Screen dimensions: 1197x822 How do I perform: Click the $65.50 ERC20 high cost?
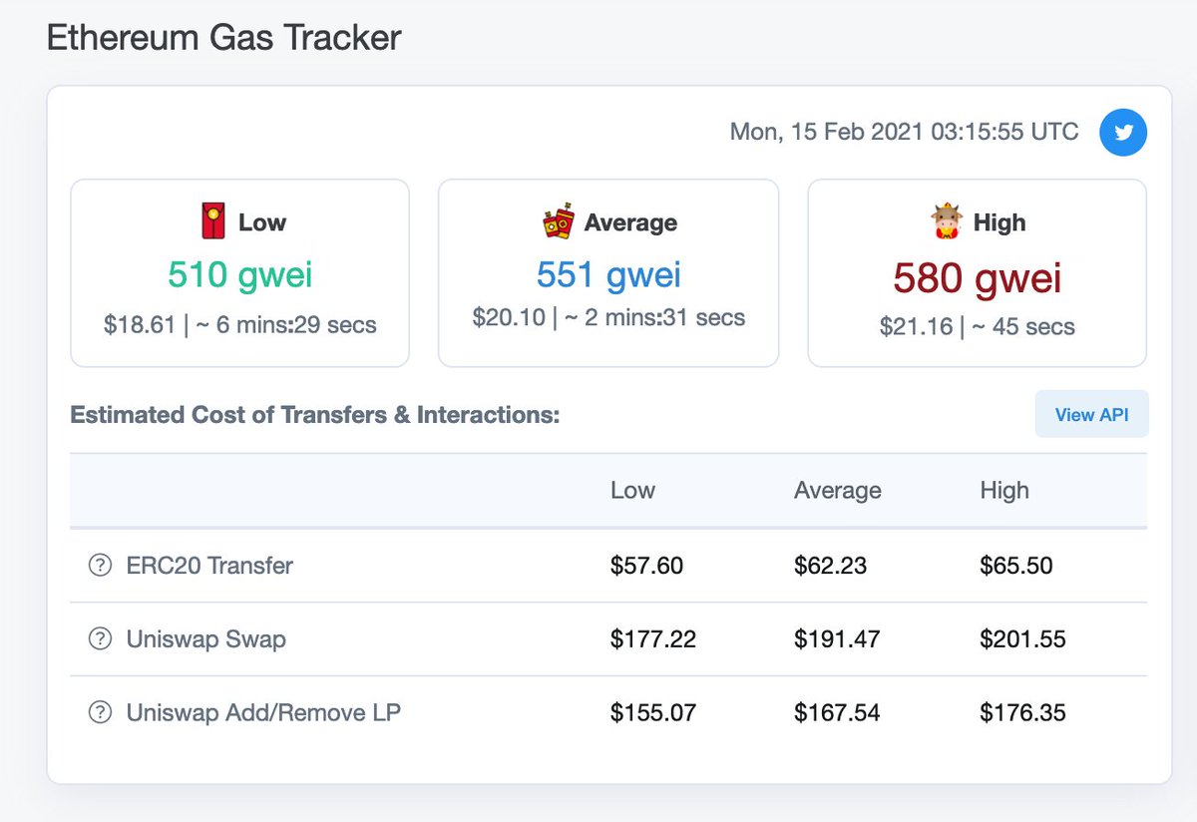1015,566
